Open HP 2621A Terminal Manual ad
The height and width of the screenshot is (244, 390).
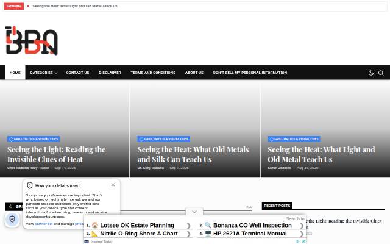pos(250,234)
